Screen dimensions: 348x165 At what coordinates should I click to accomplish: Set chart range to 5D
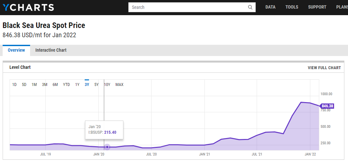(x=24, y=85)
